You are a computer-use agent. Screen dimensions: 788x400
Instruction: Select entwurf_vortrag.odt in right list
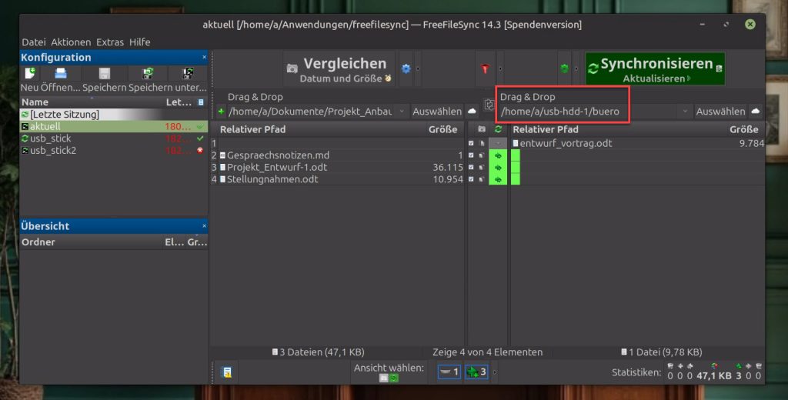pos(566,143)
